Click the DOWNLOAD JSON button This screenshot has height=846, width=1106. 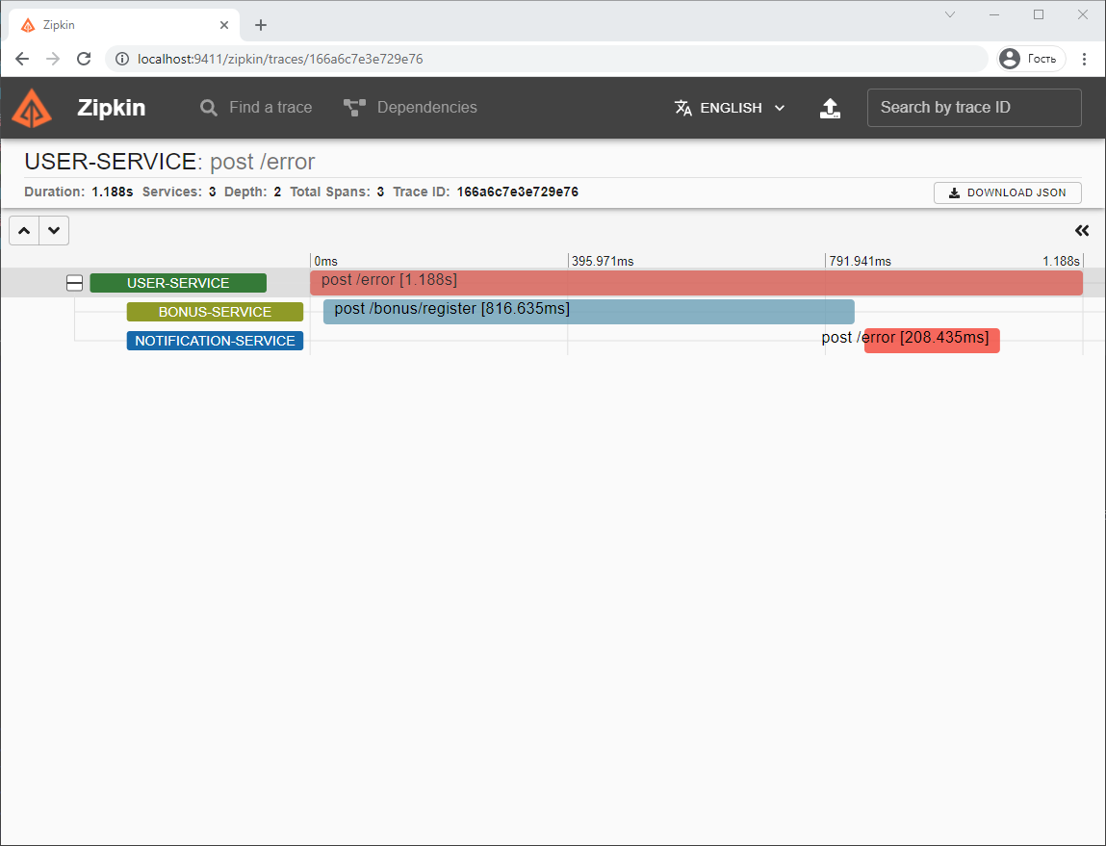(x=1008, y=192)
